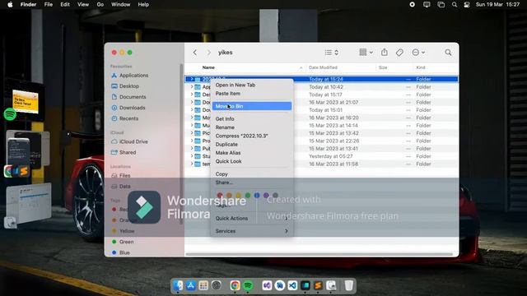Open the File menu in menu bar
Viewport: 527px width, 296px height.
tap(49, 5)
